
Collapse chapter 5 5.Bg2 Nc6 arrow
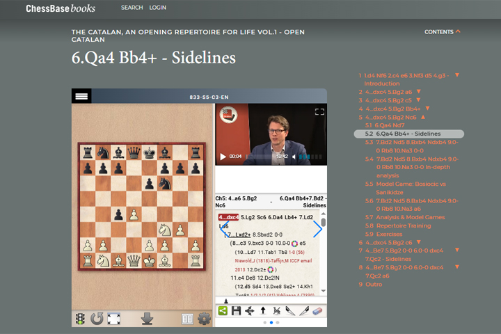tap(423, 117)
